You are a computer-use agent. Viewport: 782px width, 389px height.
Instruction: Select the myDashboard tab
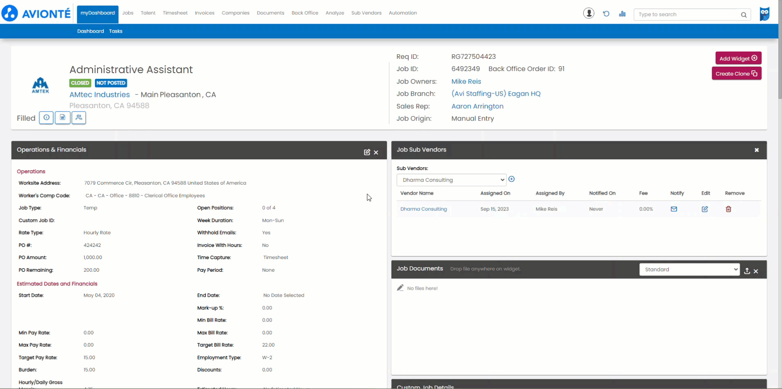point(98,13)
